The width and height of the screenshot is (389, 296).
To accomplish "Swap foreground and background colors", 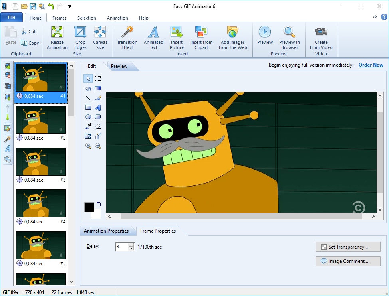I will 99,203.
